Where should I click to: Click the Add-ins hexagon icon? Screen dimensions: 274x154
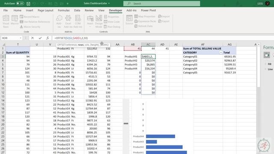[59, 21]
